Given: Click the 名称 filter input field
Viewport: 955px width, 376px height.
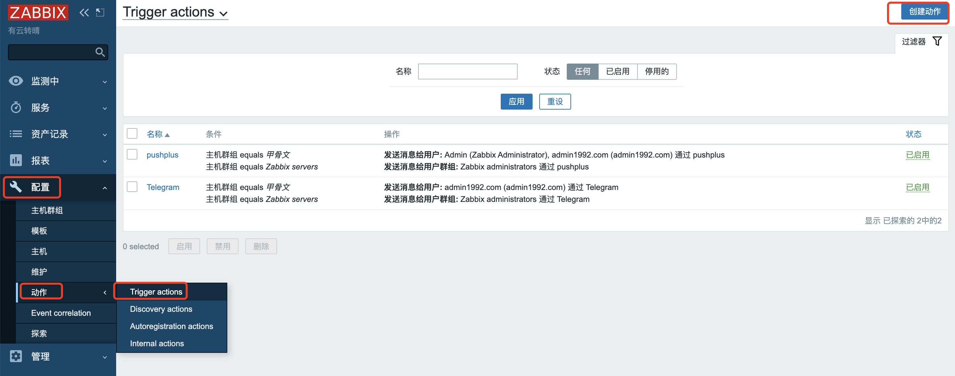Looking at the screenshot, I should coord(468,71).
